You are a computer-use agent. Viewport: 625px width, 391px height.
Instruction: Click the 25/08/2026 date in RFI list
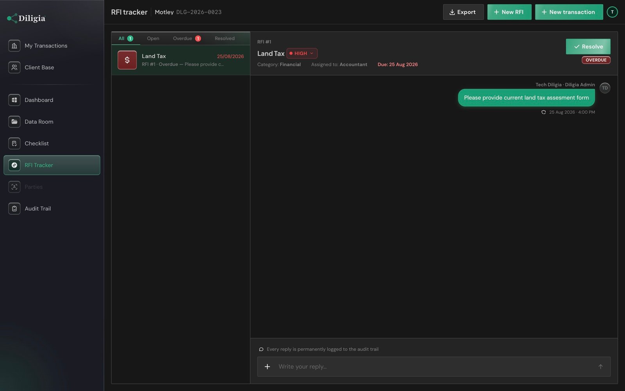click(x=230, y=56)
